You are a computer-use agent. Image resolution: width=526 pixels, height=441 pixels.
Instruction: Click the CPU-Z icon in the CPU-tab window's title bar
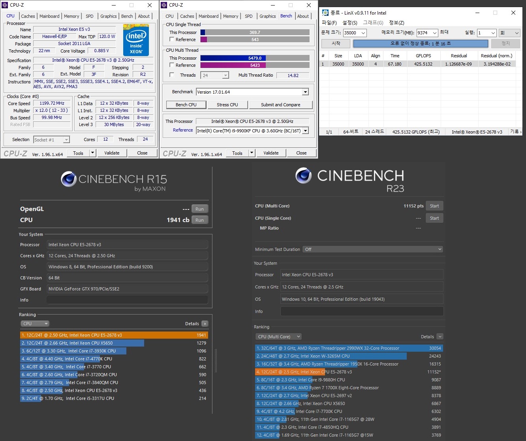pos(5,5)
